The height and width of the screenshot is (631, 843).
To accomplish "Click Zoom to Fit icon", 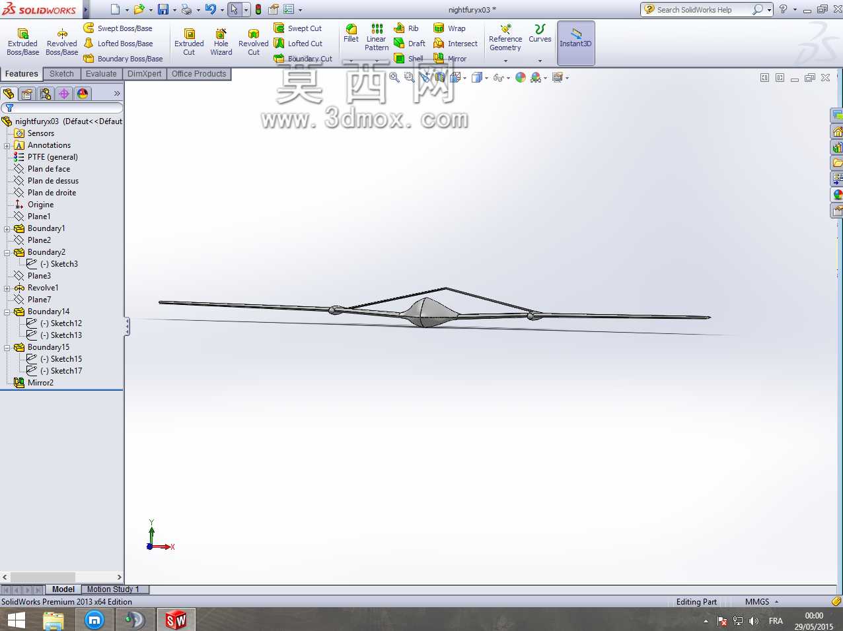I will coord(394,77).
